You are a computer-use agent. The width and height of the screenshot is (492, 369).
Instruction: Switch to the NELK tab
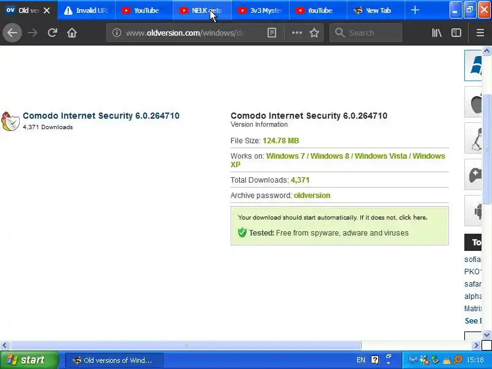202,10
